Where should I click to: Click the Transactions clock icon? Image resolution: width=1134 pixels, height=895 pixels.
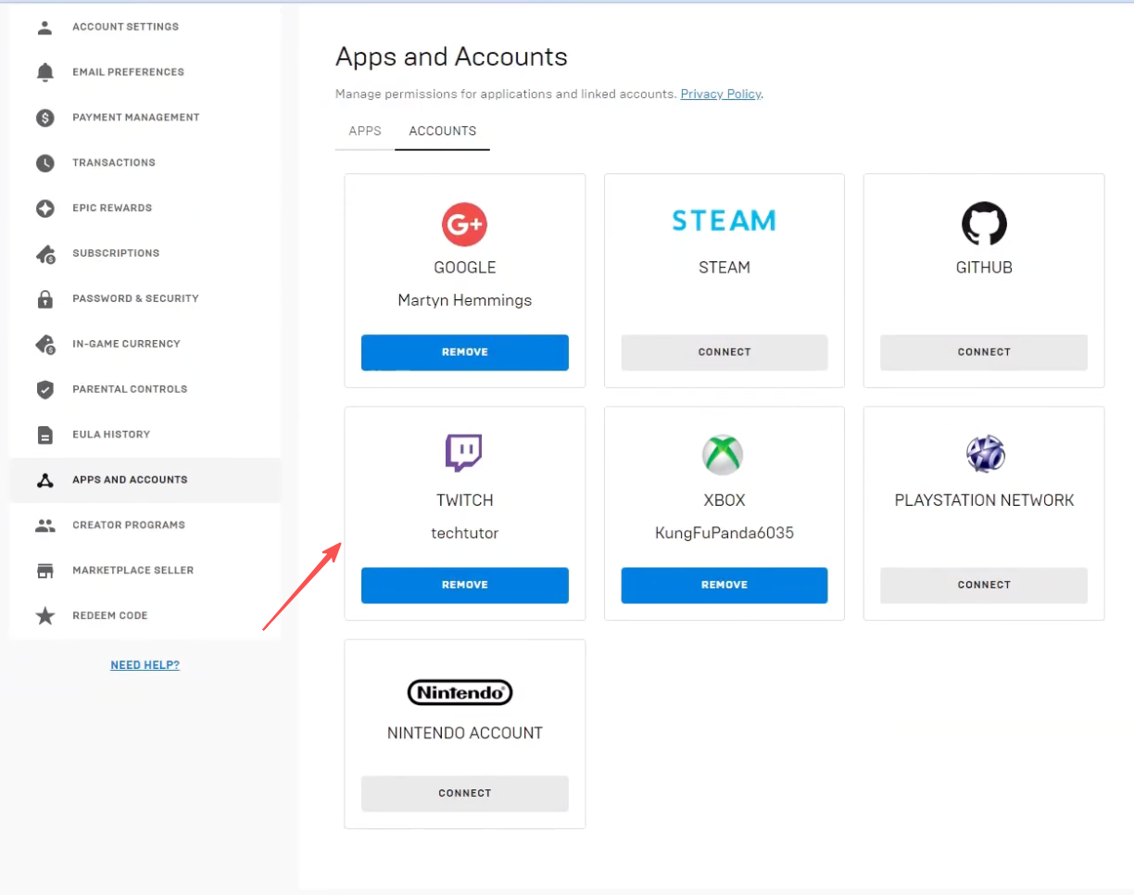(x=44, y=163)
